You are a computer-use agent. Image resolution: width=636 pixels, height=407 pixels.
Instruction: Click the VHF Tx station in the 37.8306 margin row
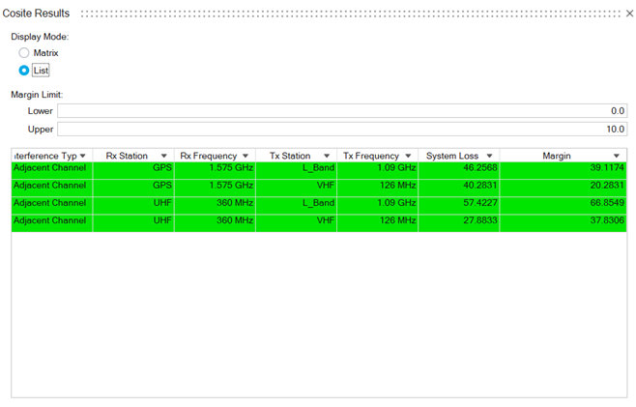[326, 219]
